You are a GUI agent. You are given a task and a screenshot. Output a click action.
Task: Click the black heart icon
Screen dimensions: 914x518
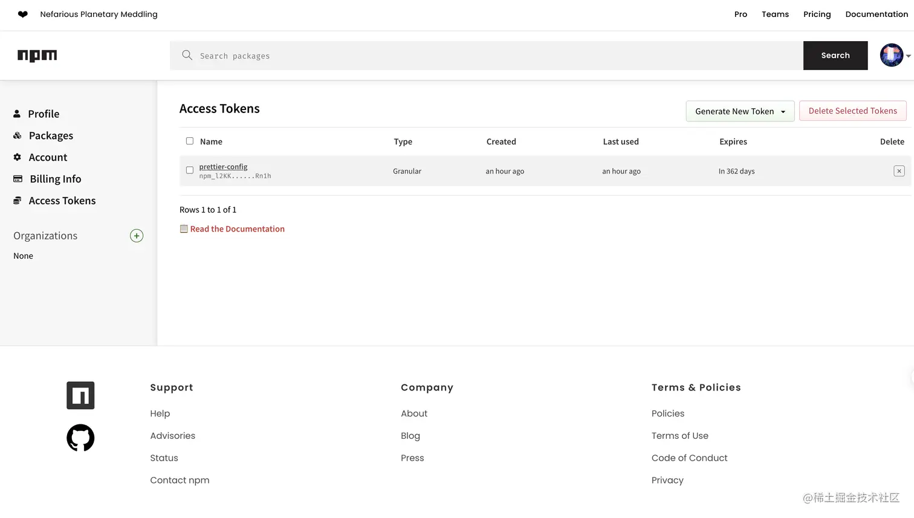(23, 15)
